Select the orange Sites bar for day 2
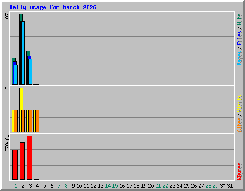Screen dimensions: 245x191 click(23, 121)
